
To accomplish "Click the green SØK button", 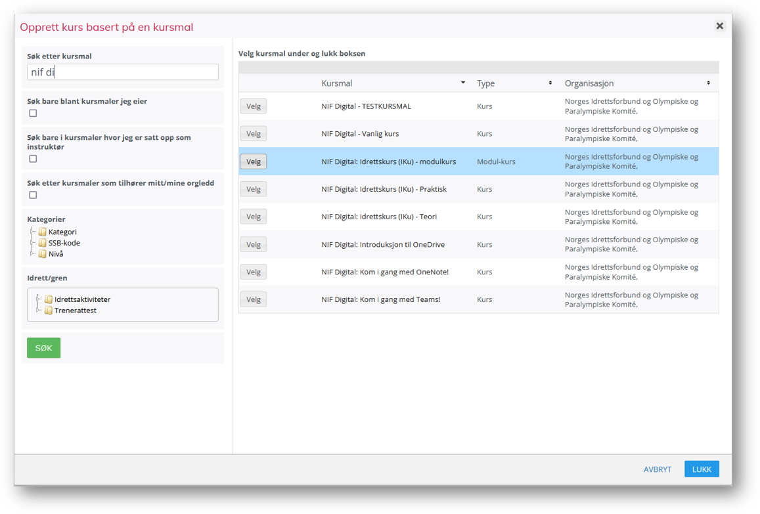I will (43, 348).
